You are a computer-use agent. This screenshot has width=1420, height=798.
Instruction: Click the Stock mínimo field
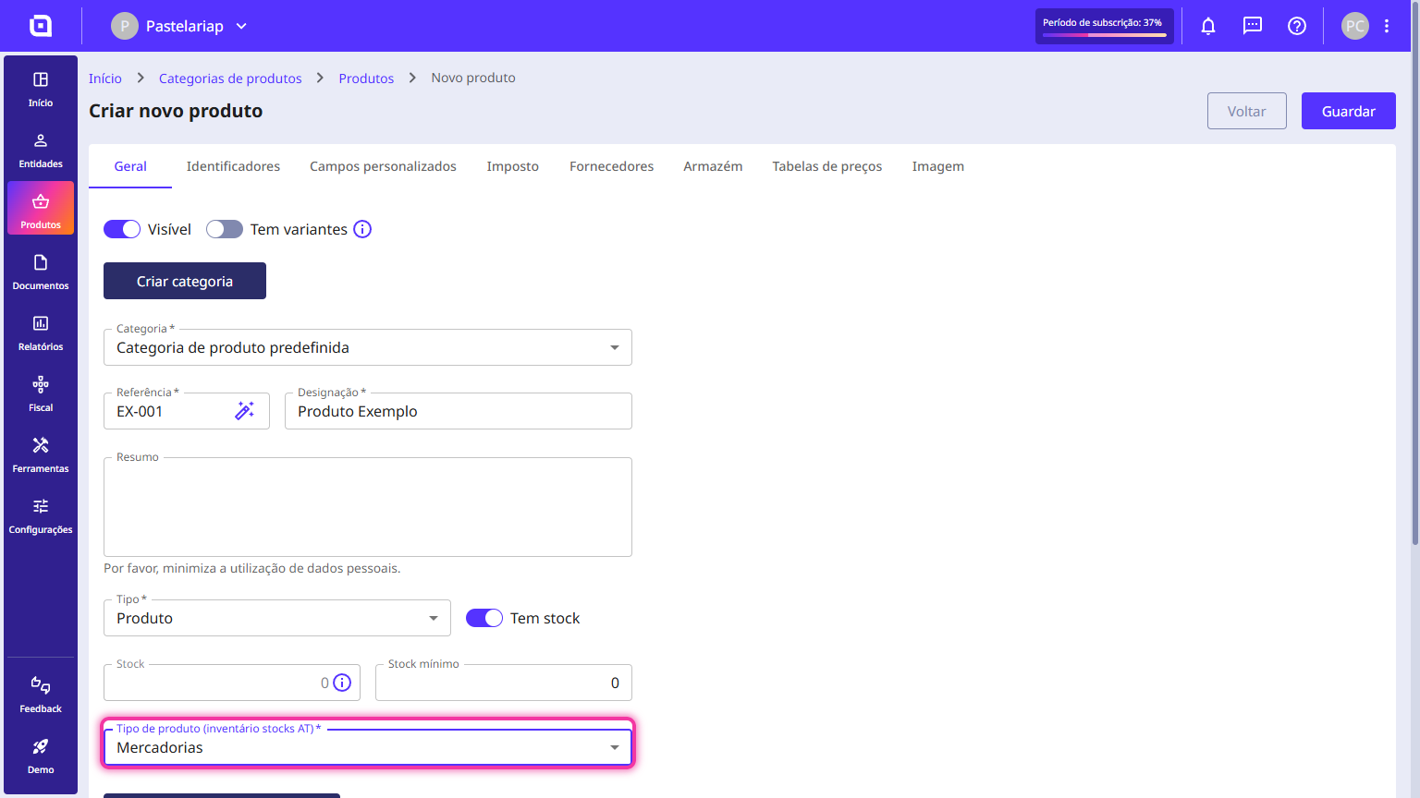(x=504, y=683)
